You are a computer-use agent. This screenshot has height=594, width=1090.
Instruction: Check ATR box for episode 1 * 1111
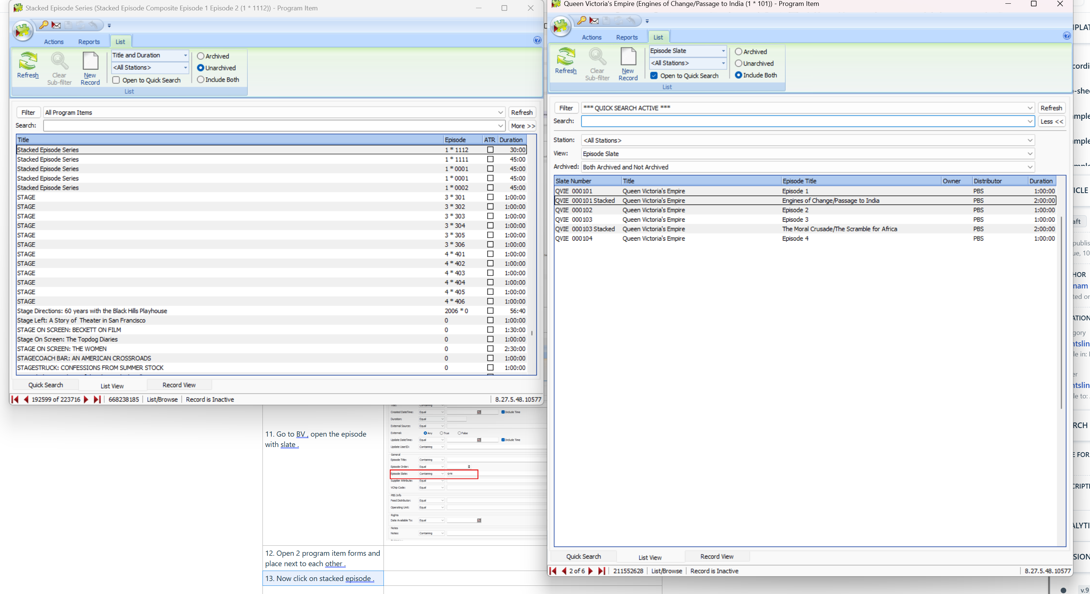[x=490, y=159]
